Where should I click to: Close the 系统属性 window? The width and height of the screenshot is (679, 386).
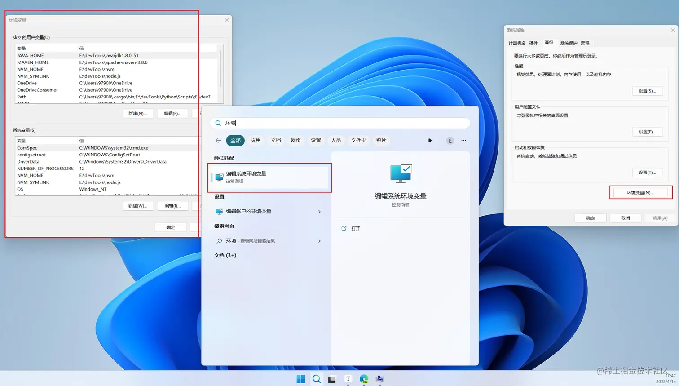tap(673, 30)
